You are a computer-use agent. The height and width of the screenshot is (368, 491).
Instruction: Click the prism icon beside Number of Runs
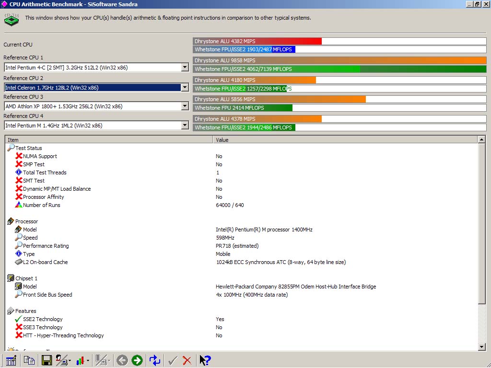point(19,205)
